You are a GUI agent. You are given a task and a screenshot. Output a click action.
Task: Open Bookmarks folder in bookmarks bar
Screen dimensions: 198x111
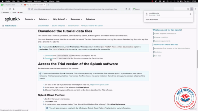tap(5, 12)
